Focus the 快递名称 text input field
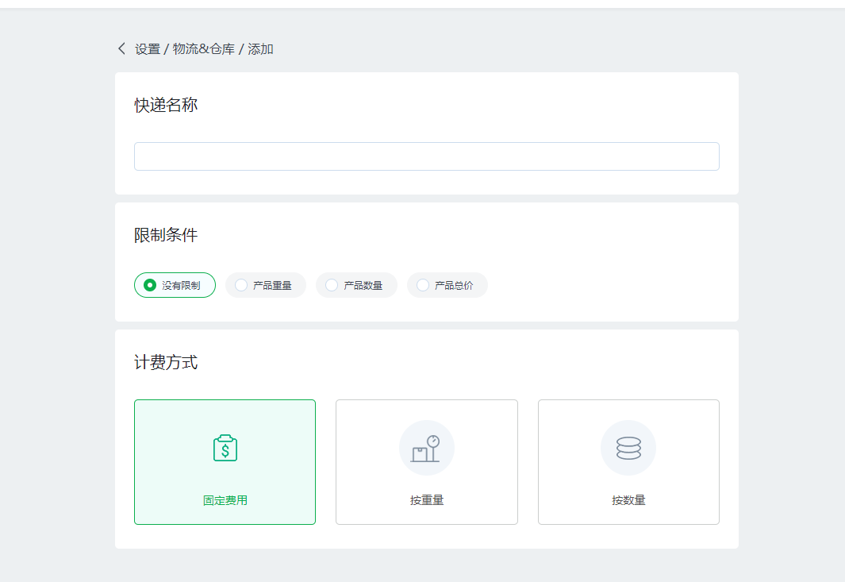 coord(426,156)
